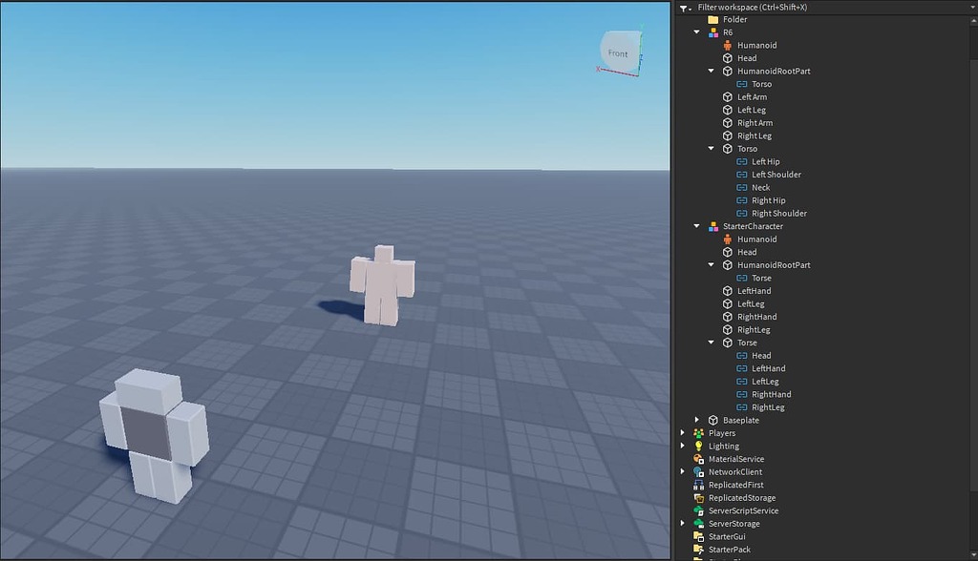The image size is (978, 561).
Task: Click the StarterPack service icon
Action: [x=701, y=549]
